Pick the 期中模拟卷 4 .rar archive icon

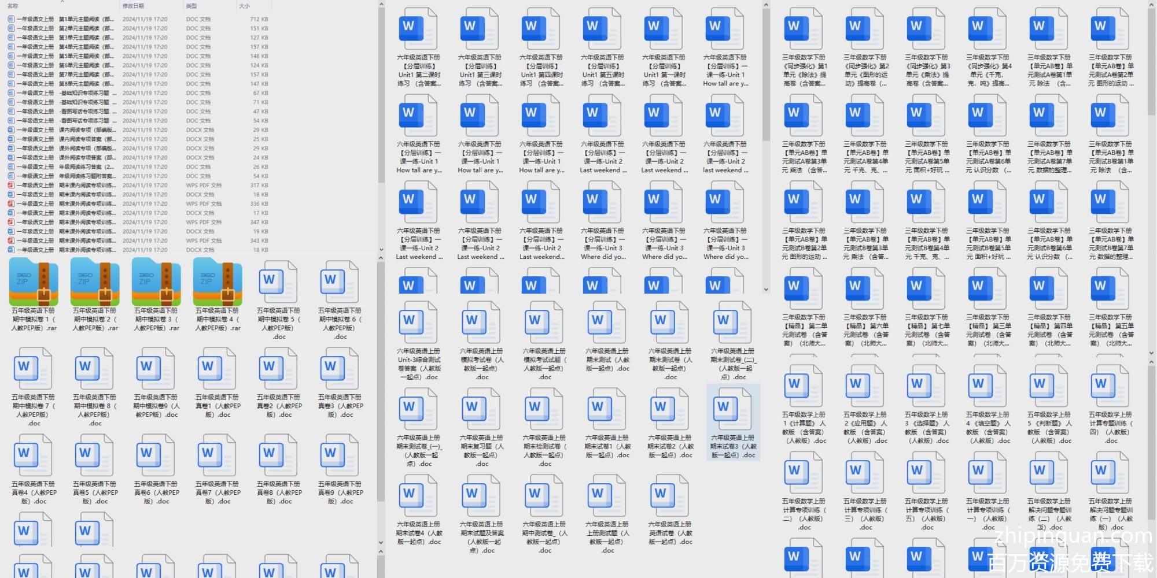(x=218, y=283)
